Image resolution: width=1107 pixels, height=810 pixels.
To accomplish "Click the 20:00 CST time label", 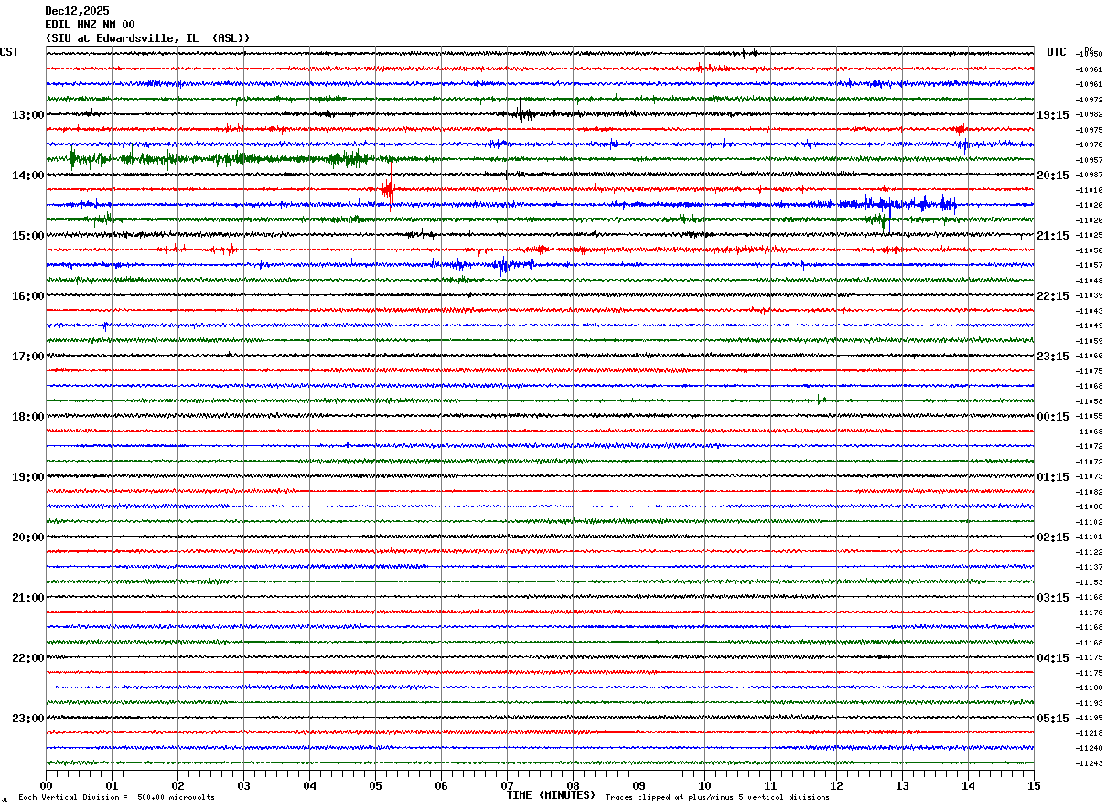I will [x=27, y=538].
